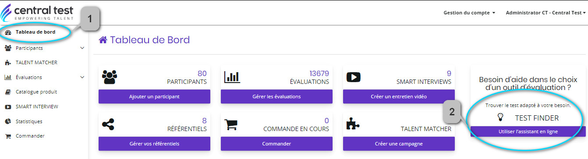
Task: Click the lightbulb Test Finder icon
Action: [501, 118]
